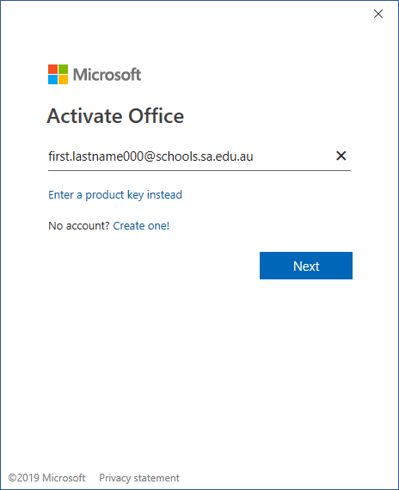Click the red square of the Microsoft logo
Viewport: 399px width, 490px height.
point(52,69)
